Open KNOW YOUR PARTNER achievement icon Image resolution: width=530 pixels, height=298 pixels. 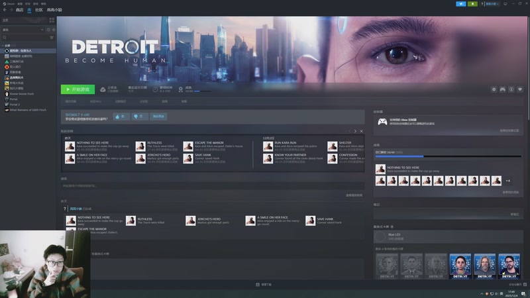[x=268, y=158]
